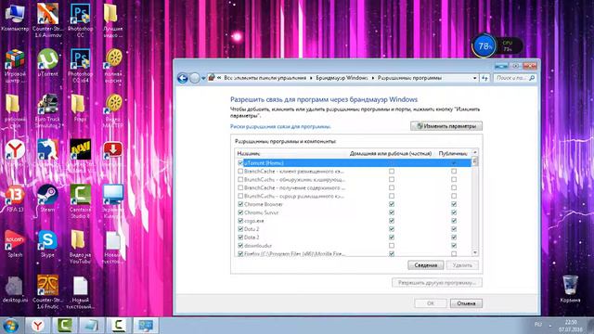The width and height of the screenshot is (594, 334).
Task: Select the µTorrent (Home) list row
Action: (353, 163)
